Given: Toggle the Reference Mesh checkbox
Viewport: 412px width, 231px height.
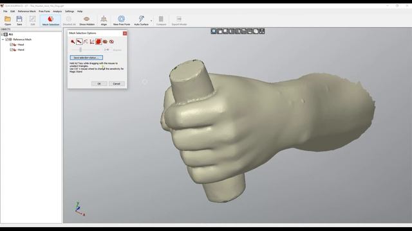Looking at the screenshot, I should pyautogui.click(x=7, y=40).
